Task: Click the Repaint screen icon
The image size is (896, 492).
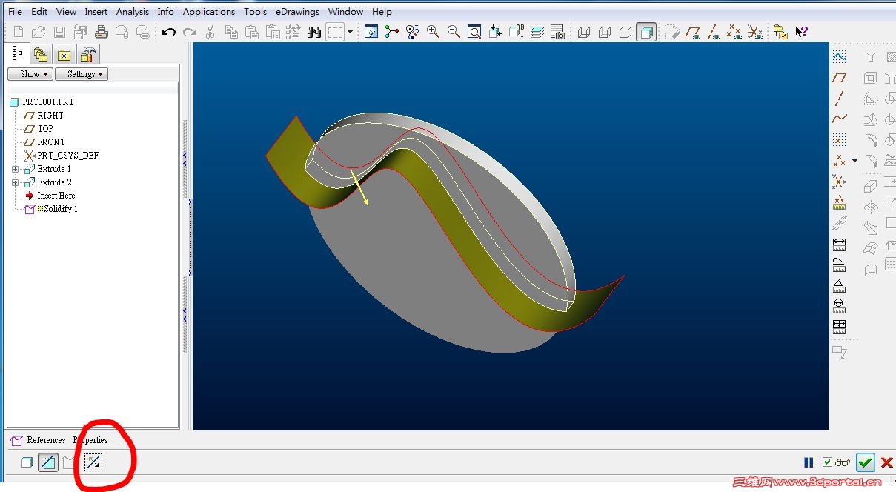Action: pyautogui.click(x=371, y=32)
